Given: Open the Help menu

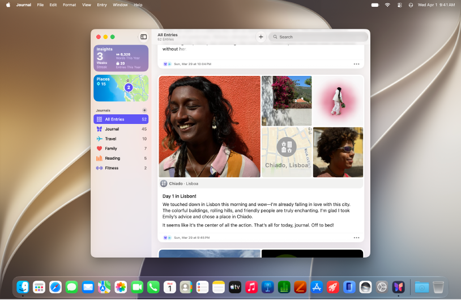Looking at the screenshot, I should (138, 5).
